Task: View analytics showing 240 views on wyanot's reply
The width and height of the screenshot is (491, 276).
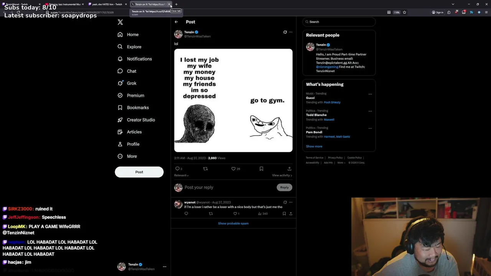Action: click(x=263, y=214)
